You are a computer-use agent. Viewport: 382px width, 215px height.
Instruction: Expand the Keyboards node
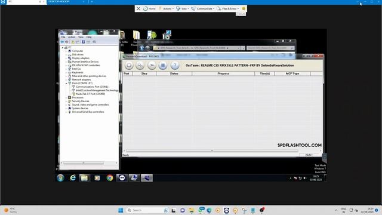coord(66,72)
